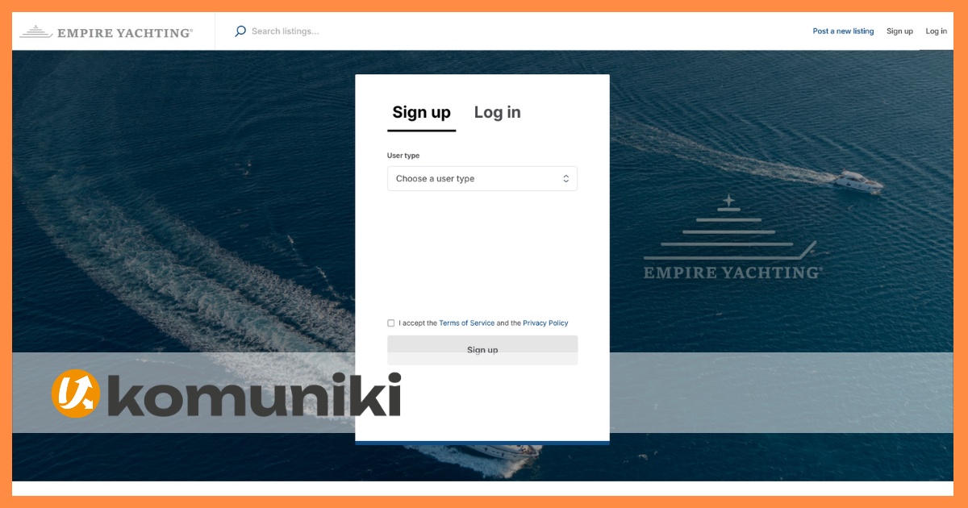Click the User type field label
This screenshot has width=968, height=508.
pos(403,156)
